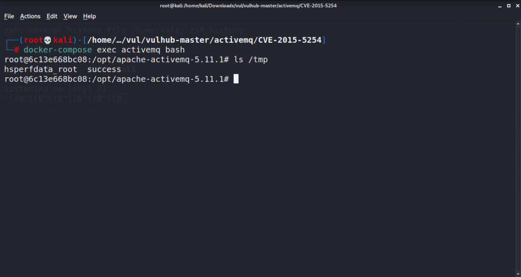The height and width of the screenshot is (277, 521).
Task: Click the word 'activemq' in exec command
Action: (x=140, y=50)
